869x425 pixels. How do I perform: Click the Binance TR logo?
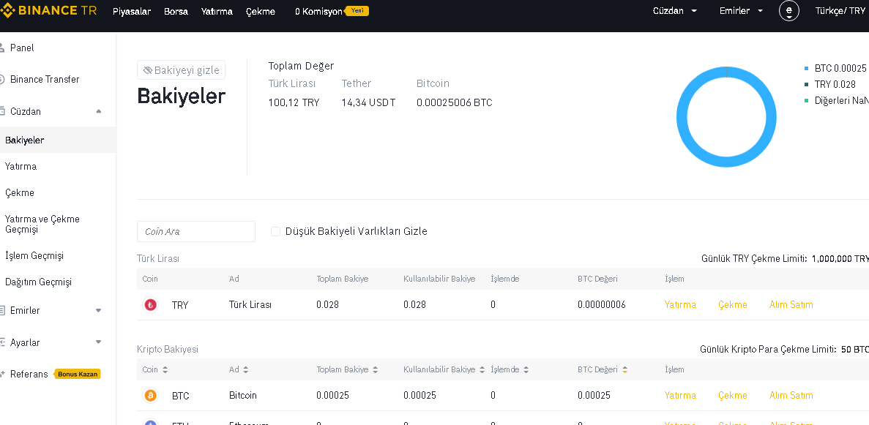pos(48,10)
